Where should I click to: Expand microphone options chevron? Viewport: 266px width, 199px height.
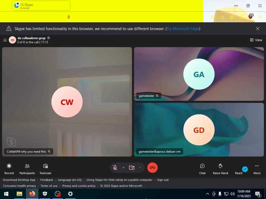point(123,168)
